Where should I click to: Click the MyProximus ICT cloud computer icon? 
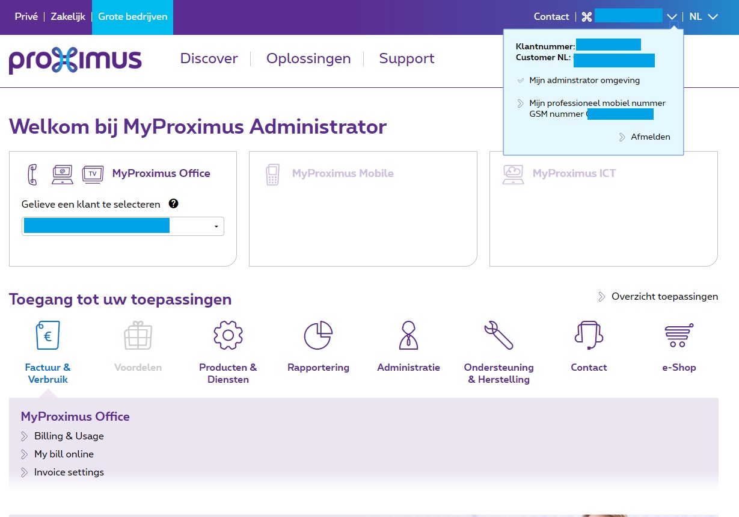click(x=513, y=174)
